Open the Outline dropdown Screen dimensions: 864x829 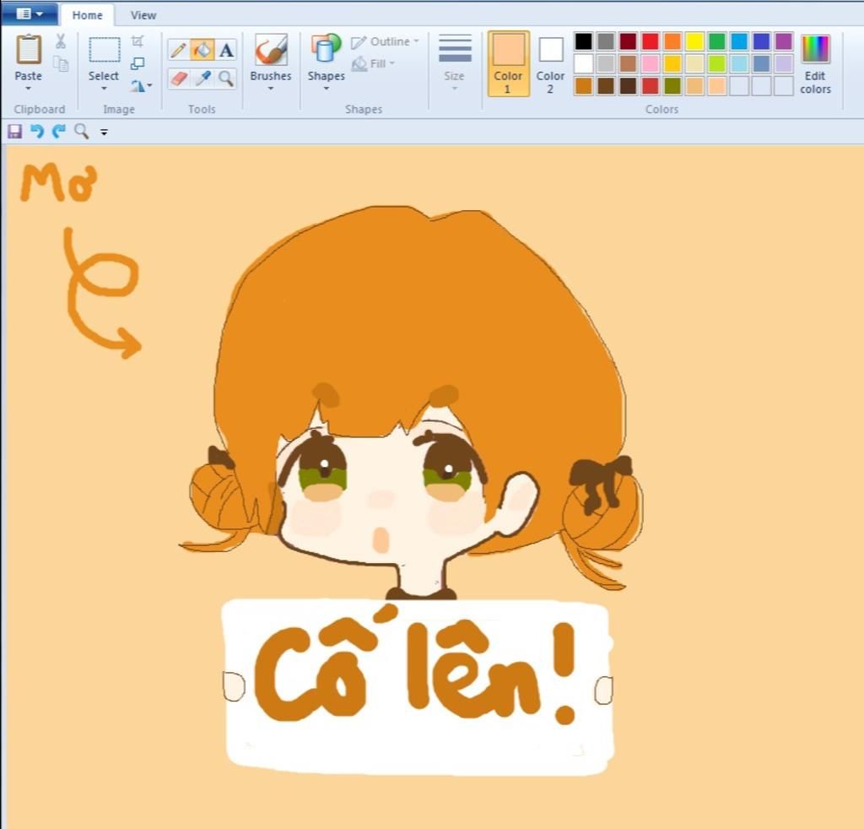pos(385,42)
